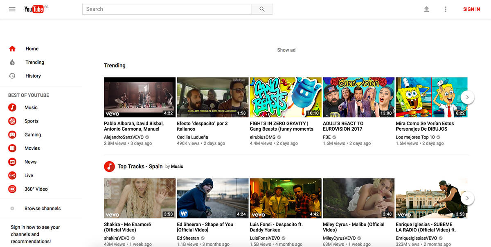This screenshot has height=247, width=491.
Task: Click the Movies film icon
Action: click(12, 148)
